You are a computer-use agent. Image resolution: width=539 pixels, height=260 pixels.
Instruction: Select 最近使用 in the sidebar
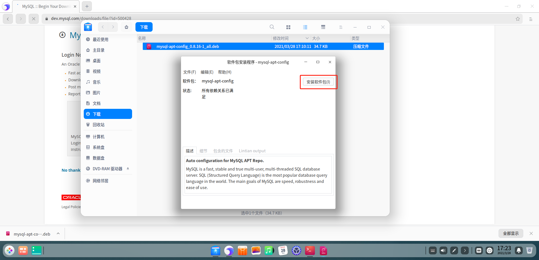pos(108,40)
